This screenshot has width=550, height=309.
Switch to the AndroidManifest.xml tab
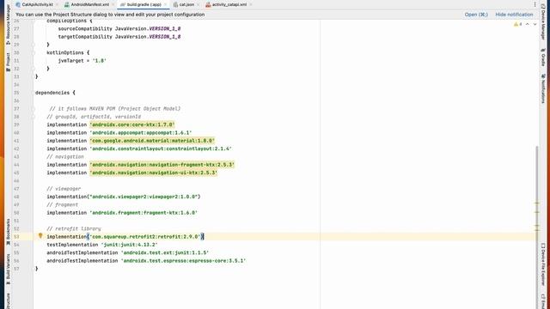(x=89, y=4)
